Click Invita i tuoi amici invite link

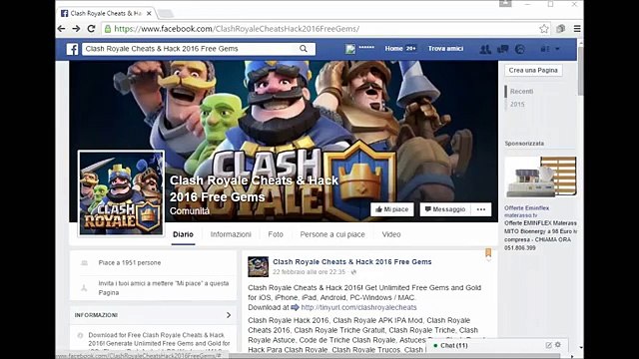tap(164, 288)
